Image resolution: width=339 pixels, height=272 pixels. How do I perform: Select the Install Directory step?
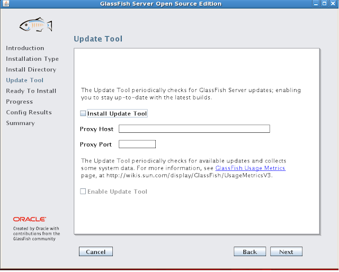click(x=31, y=69)
